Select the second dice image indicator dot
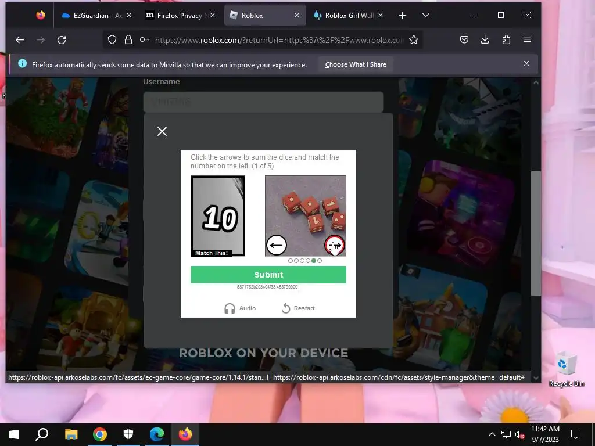This screenshot has width=595, height=446. (296, 261)
